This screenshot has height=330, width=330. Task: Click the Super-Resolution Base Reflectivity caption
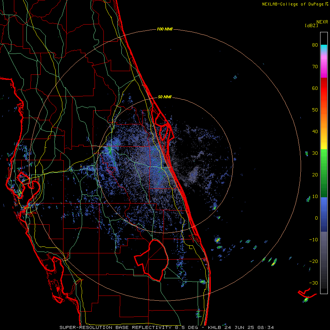pyautogui.click(x=166, y=327)
